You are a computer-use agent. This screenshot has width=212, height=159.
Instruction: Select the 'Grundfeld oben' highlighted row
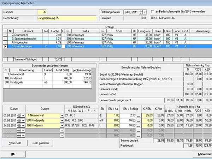107,46
